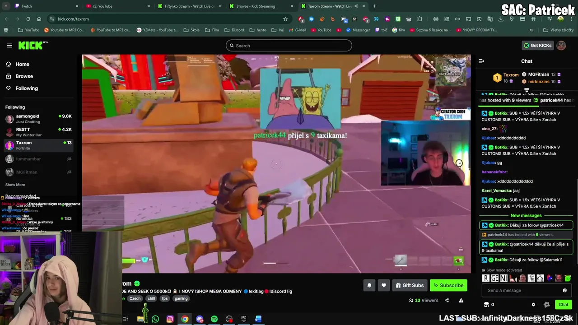Viewport: 578px width, 325px height.
Task: Click the gaming tag
Action: coord(181,298)
